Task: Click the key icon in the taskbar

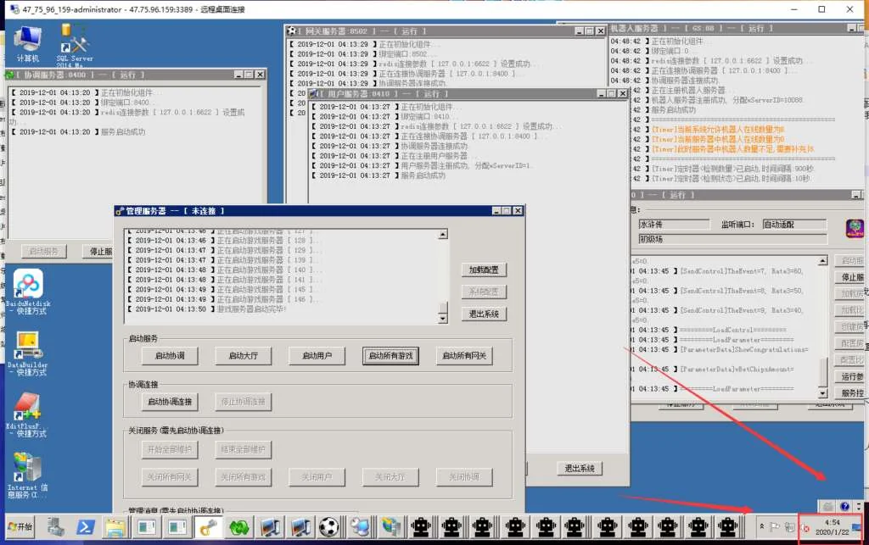Action: (209, 527)
